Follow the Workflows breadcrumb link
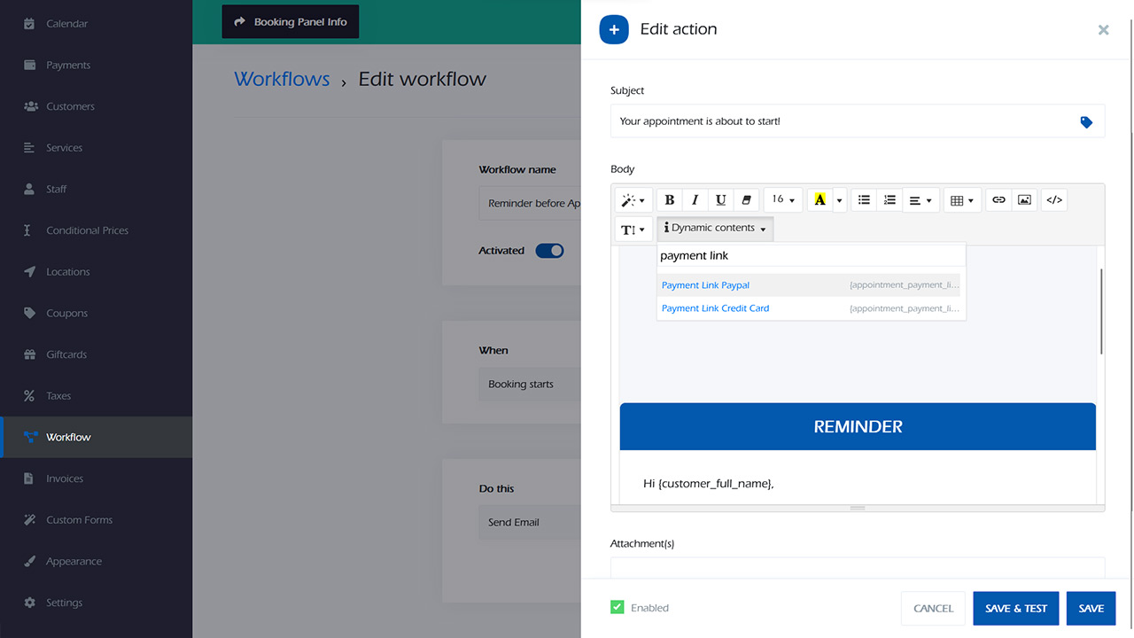 click(282, 79)
